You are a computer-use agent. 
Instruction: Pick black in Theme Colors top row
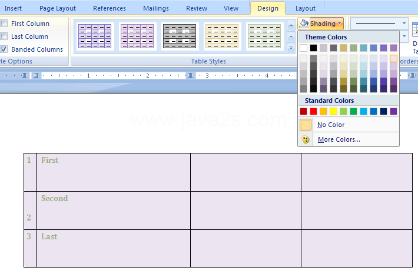313,48
